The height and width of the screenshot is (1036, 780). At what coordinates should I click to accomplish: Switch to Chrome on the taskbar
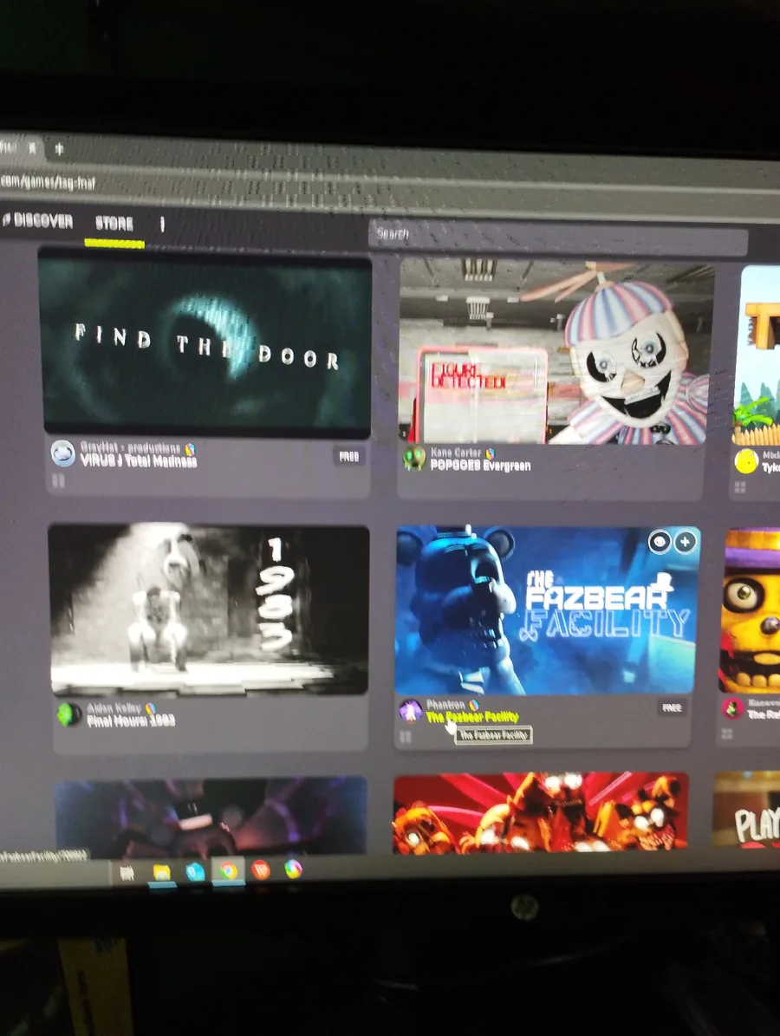229,870
